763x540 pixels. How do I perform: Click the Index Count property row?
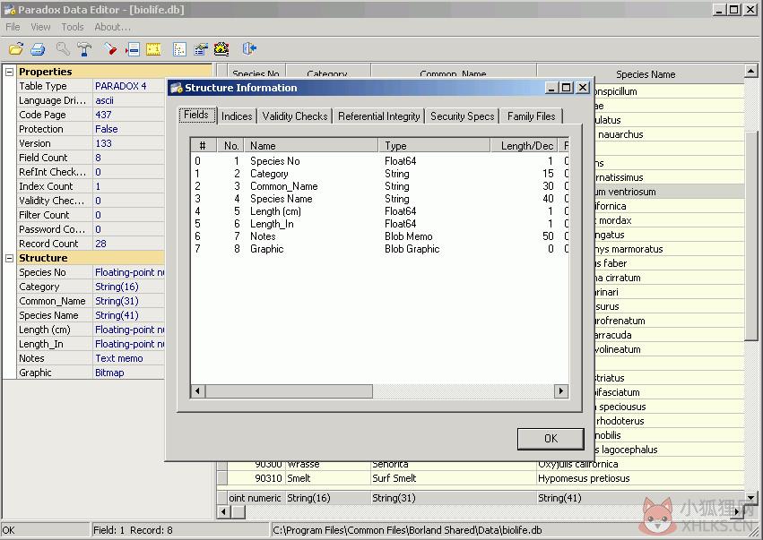(x=91, y=186)
